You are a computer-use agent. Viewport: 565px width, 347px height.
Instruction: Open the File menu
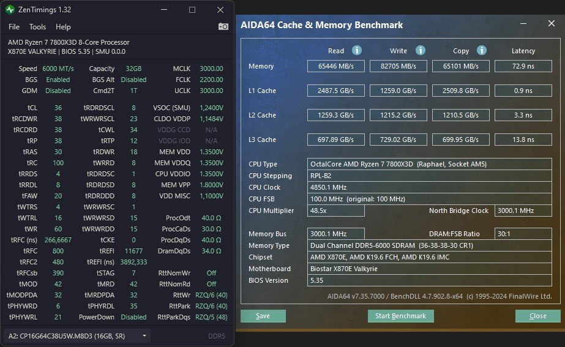[x=14, y=27]
